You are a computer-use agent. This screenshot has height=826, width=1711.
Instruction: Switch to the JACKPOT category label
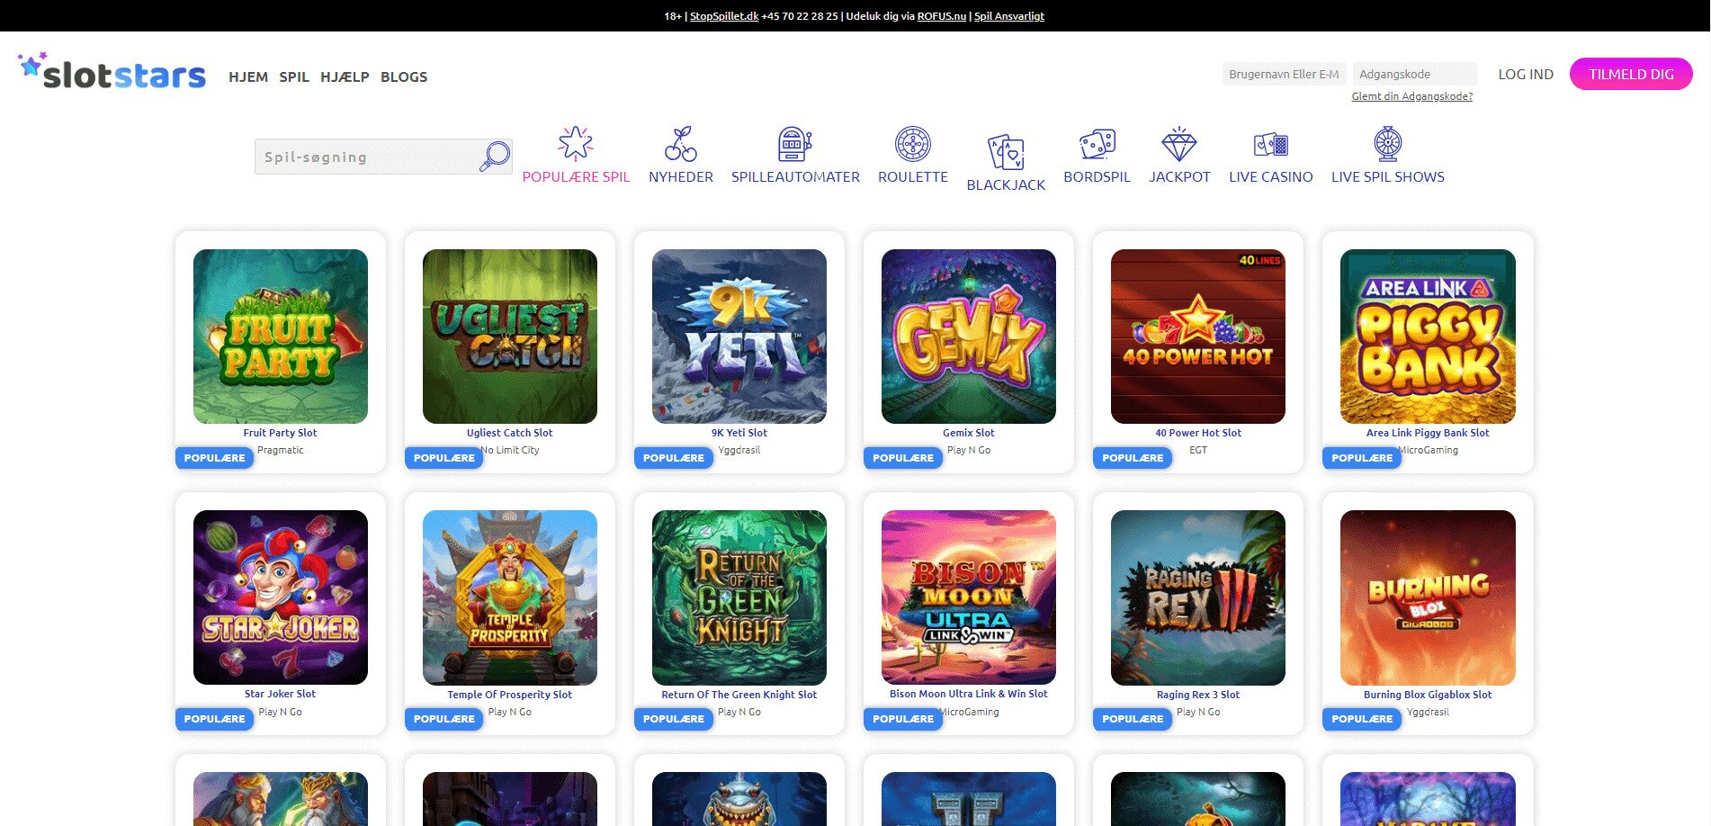coord(1179,177)
